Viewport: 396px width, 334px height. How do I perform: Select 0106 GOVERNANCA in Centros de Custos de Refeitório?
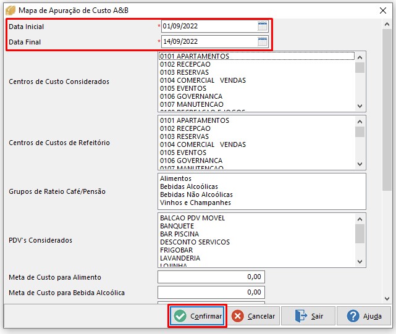pyautogui.click(x=257, y=161)
